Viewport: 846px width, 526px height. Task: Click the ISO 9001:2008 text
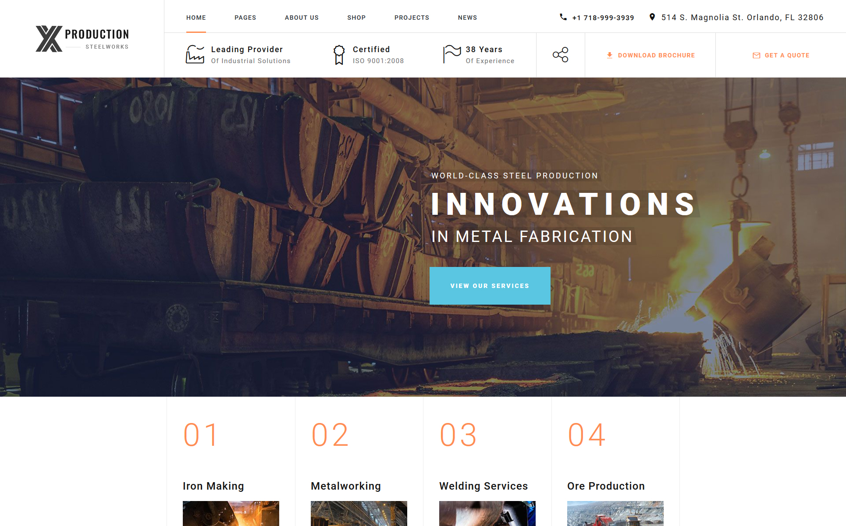point(378,61)
